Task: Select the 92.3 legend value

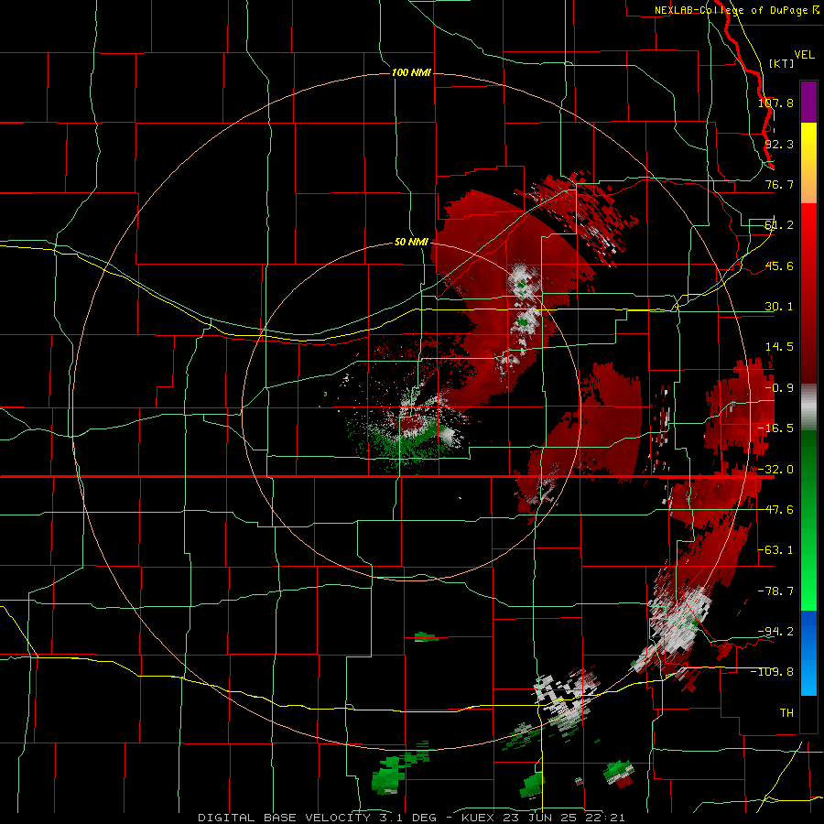Action: point(779,144)
